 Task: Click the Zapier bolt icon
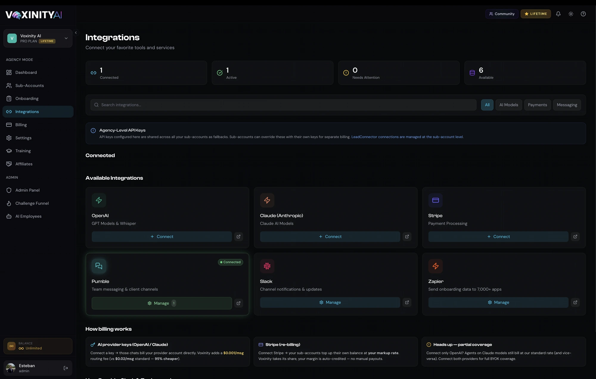click(435, 266)
